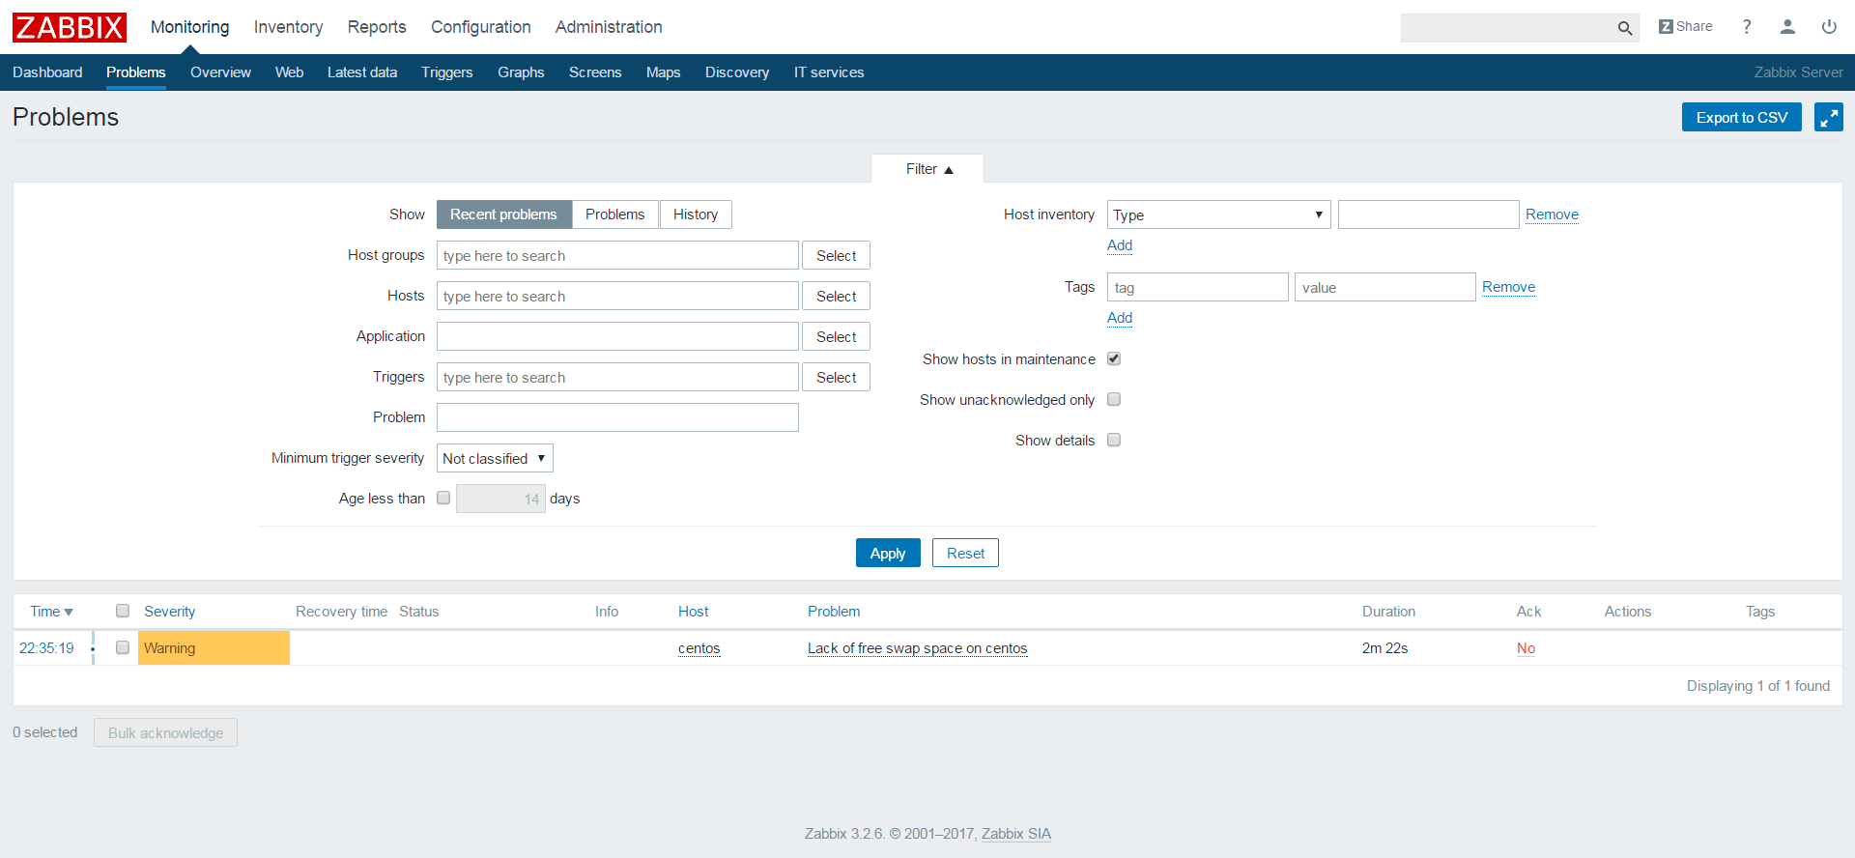Check the select-all problems checkbox

coord(123,611)
